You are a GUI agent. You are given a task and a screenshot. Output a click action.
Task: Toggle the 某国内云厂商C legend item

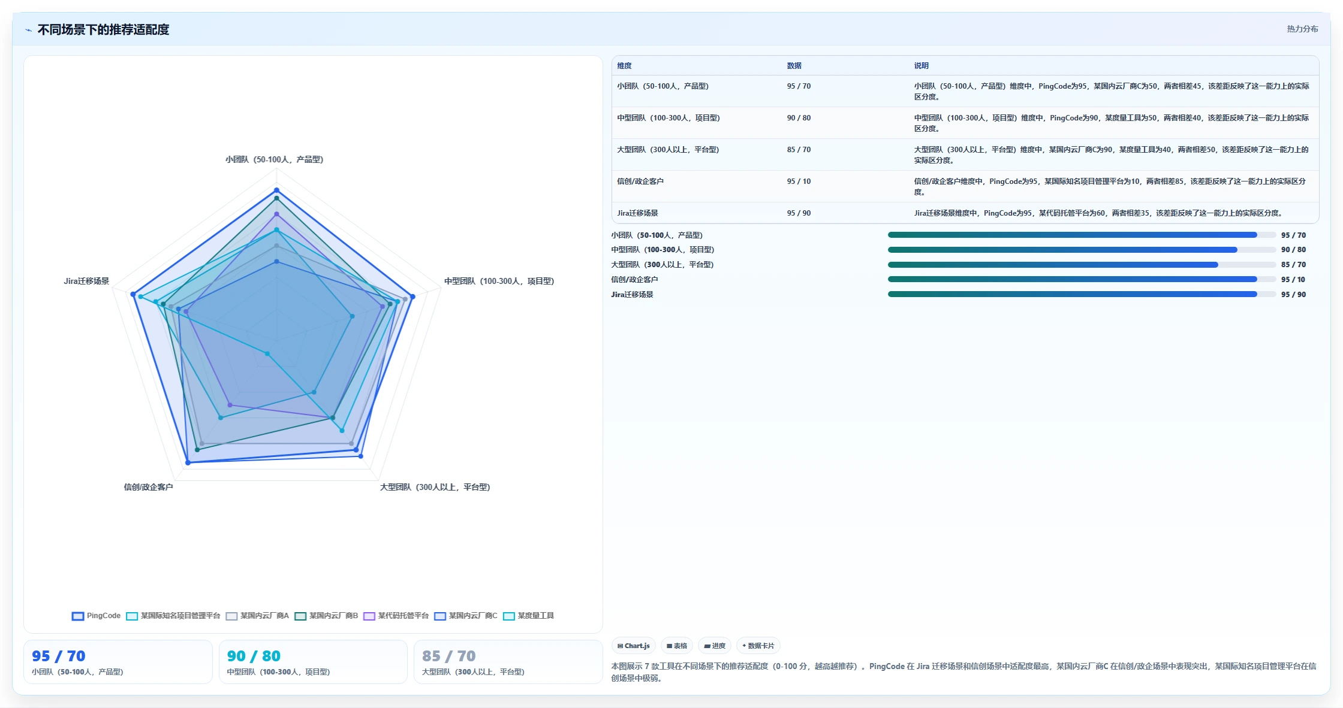(x=466, y=616)
